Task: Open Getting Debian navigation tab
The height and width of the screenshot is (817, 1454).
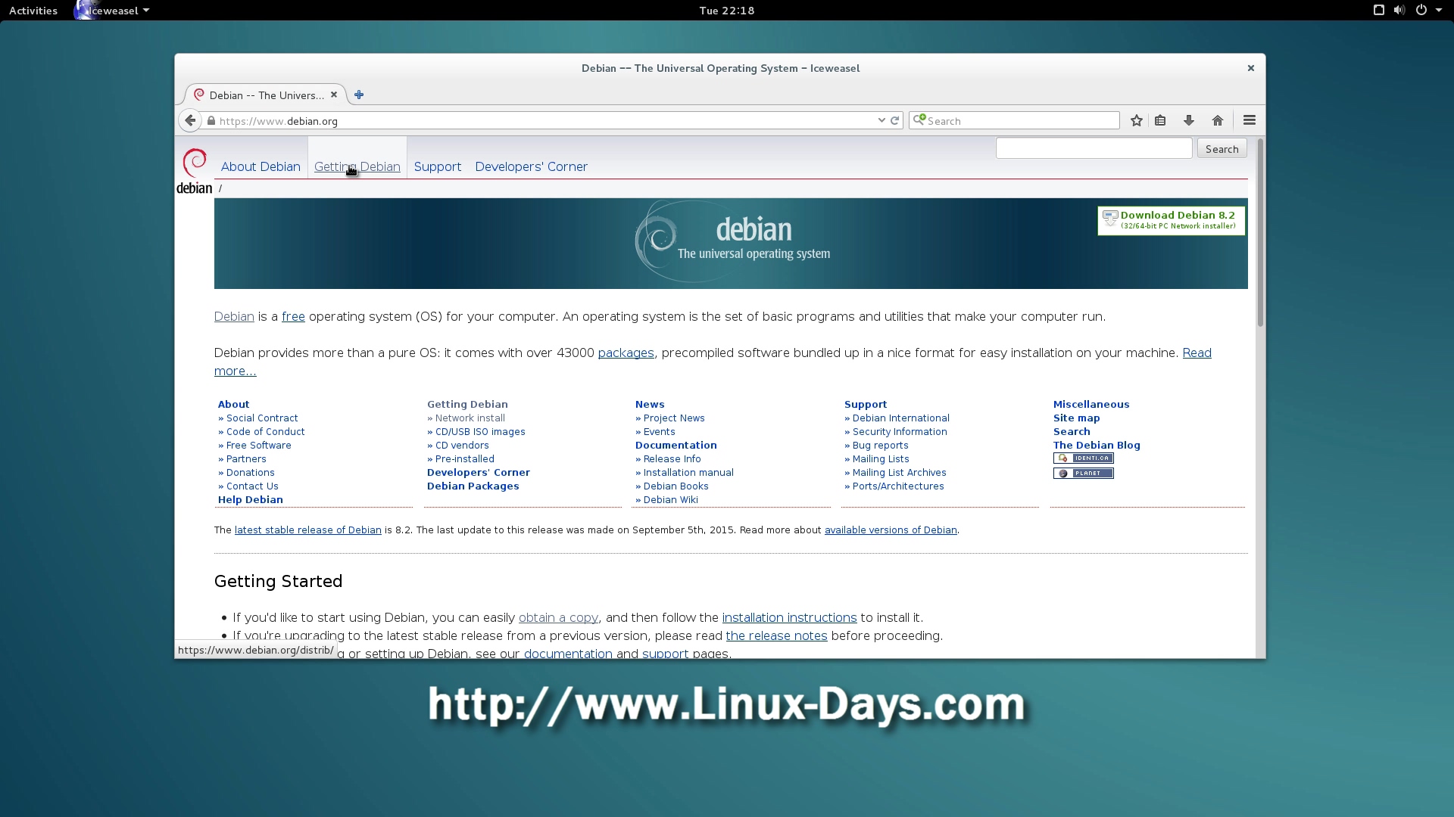Action: 357,166
